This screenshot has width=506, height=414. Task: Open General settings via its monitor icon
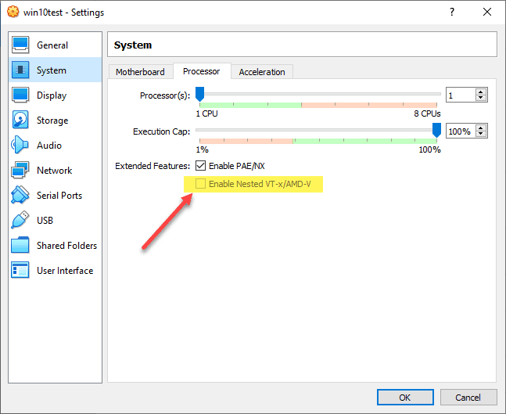[20, 45]
